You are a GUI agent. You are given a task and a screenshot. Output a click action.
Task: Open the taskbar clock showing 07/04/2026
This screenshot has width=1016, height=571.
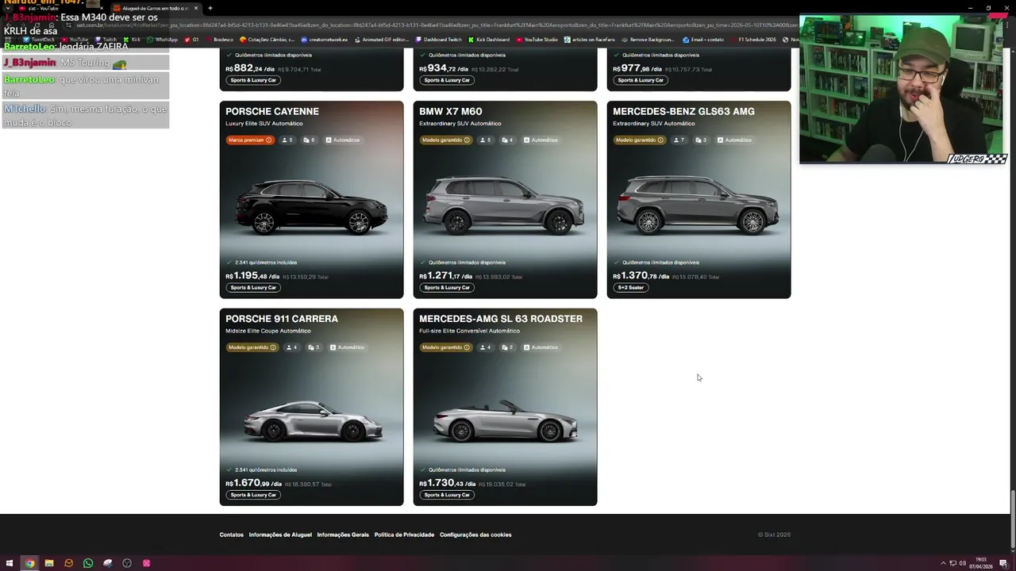tap(982, 563)
